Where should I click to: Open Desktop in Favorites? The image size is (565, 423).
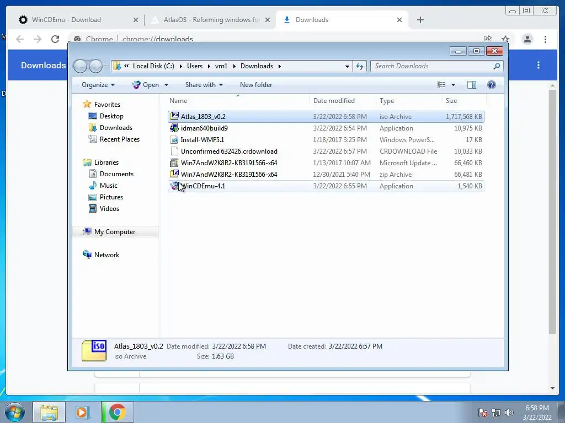pyautogui.click(x=111, y=116)
